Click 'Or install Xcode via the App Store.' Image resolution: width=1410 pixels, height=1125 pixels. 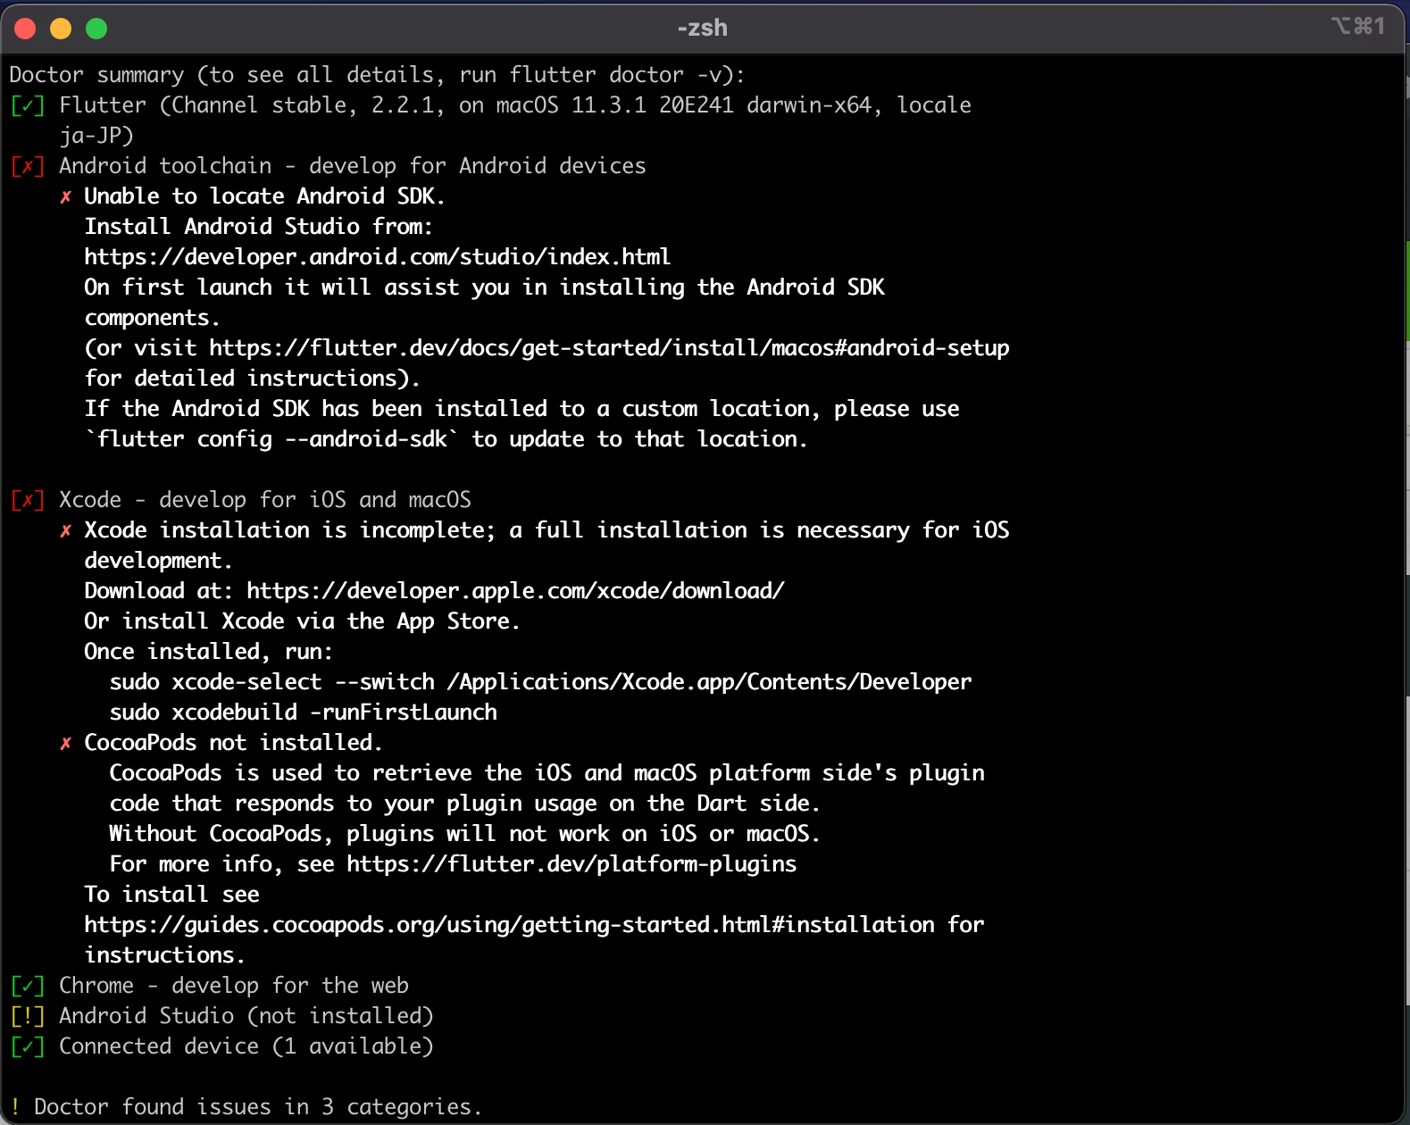(302, 621)
